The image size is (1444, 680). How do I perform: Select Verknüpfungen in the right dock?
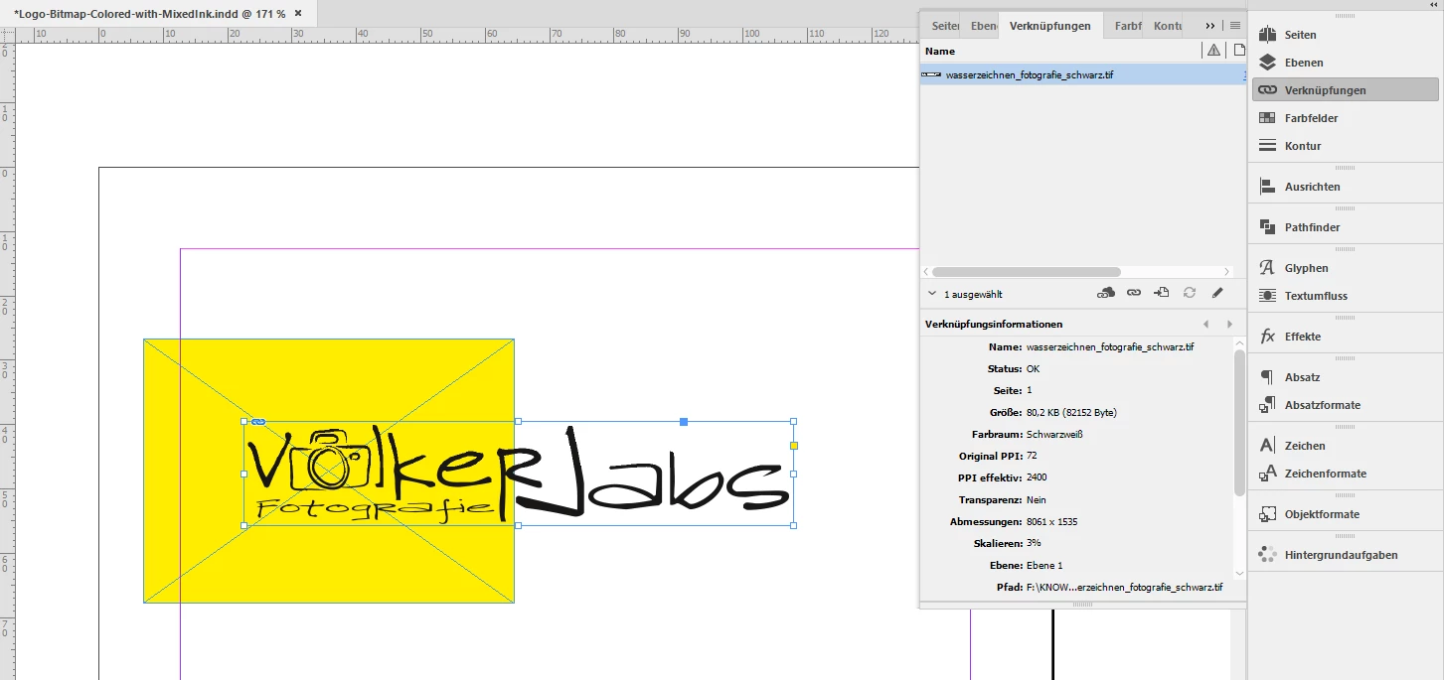click(x=1346, y=90)
